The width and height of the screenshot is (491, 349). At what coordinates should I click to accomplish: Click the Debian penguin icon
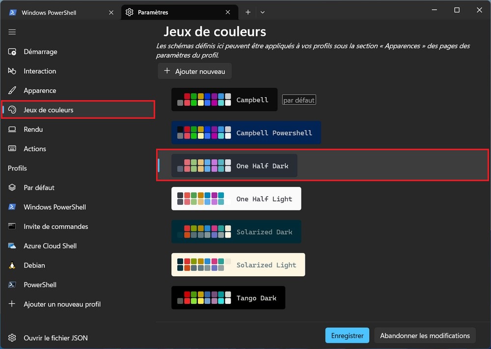point(12,265)
